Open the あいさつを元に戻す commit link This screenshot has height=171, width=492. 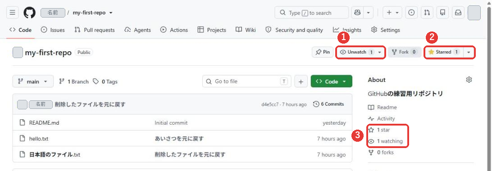pos(179,139)
